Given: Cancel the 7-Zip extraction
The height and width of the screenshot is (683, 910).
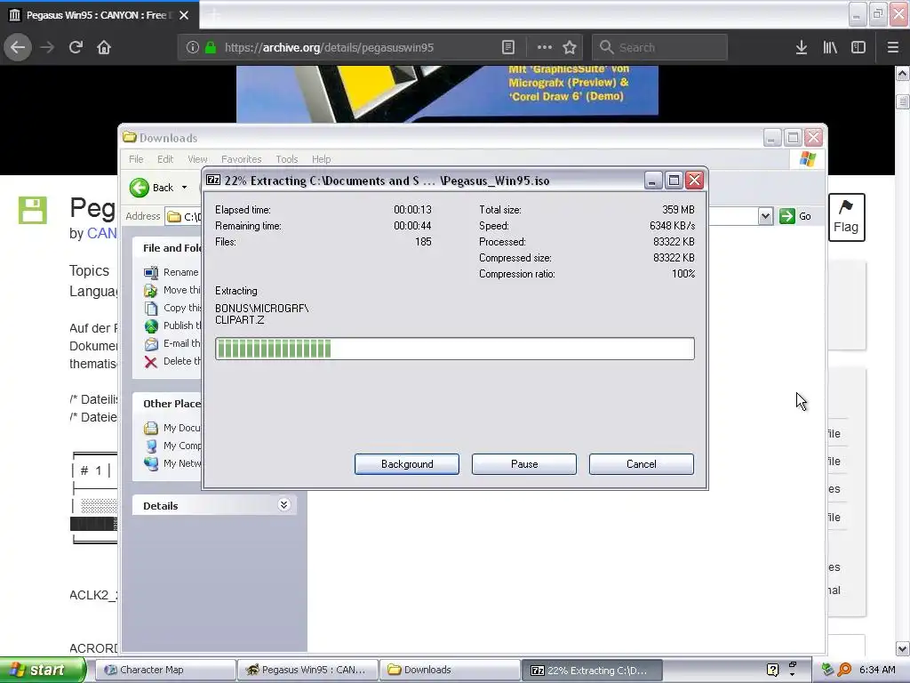Looking at the screenshot, I should point(642,464).
